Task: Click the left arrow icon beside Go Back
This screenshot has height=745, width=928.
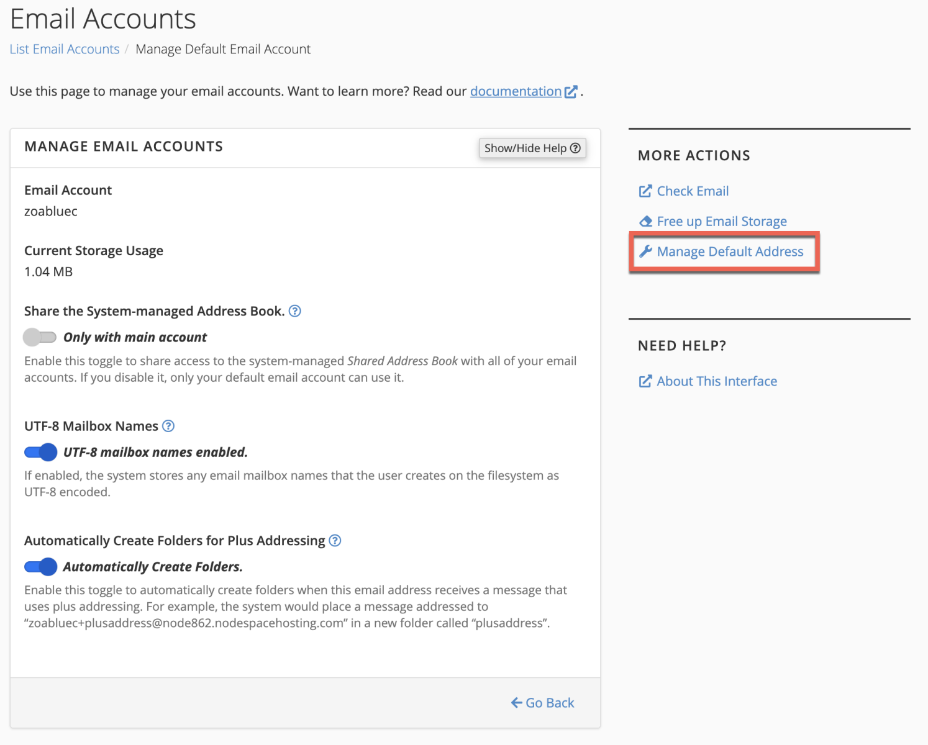Action: point(516,703)
